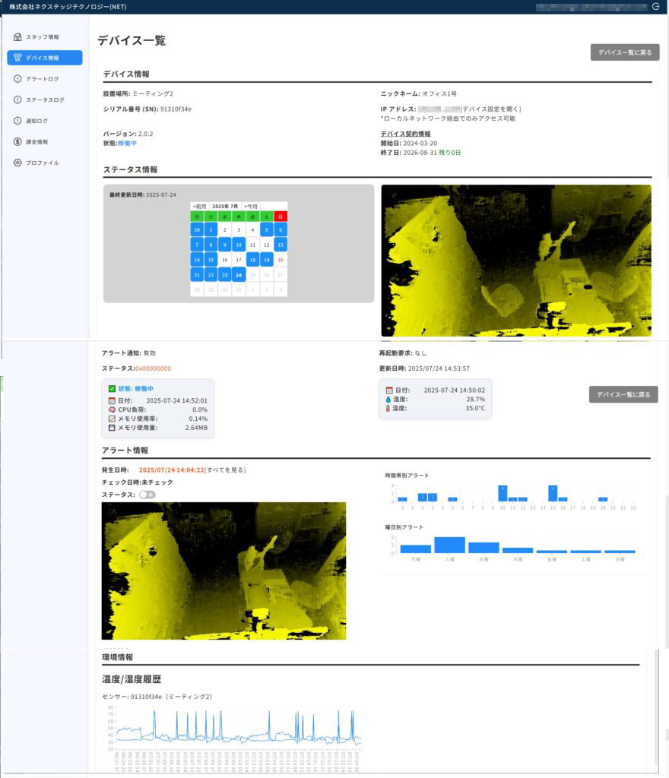Go to previous month in the calendar
This screenshot has height=778, width=669.
pos(199,206)
